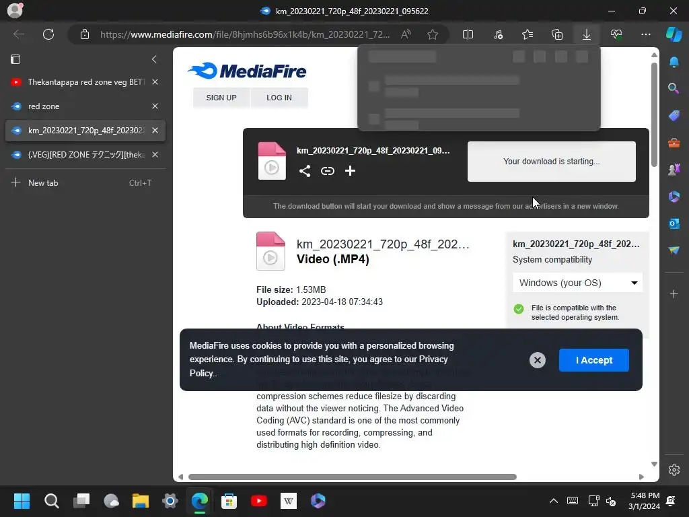The height and width of the screenshot is (517, 689).
Task: Open the Windows Start menu
Action: pos(22,501)
